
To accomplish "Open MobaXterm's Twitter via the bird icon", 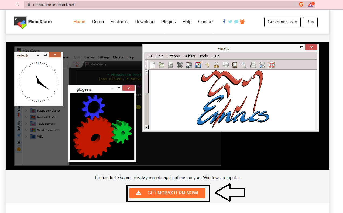I will [x=230, y=22].
